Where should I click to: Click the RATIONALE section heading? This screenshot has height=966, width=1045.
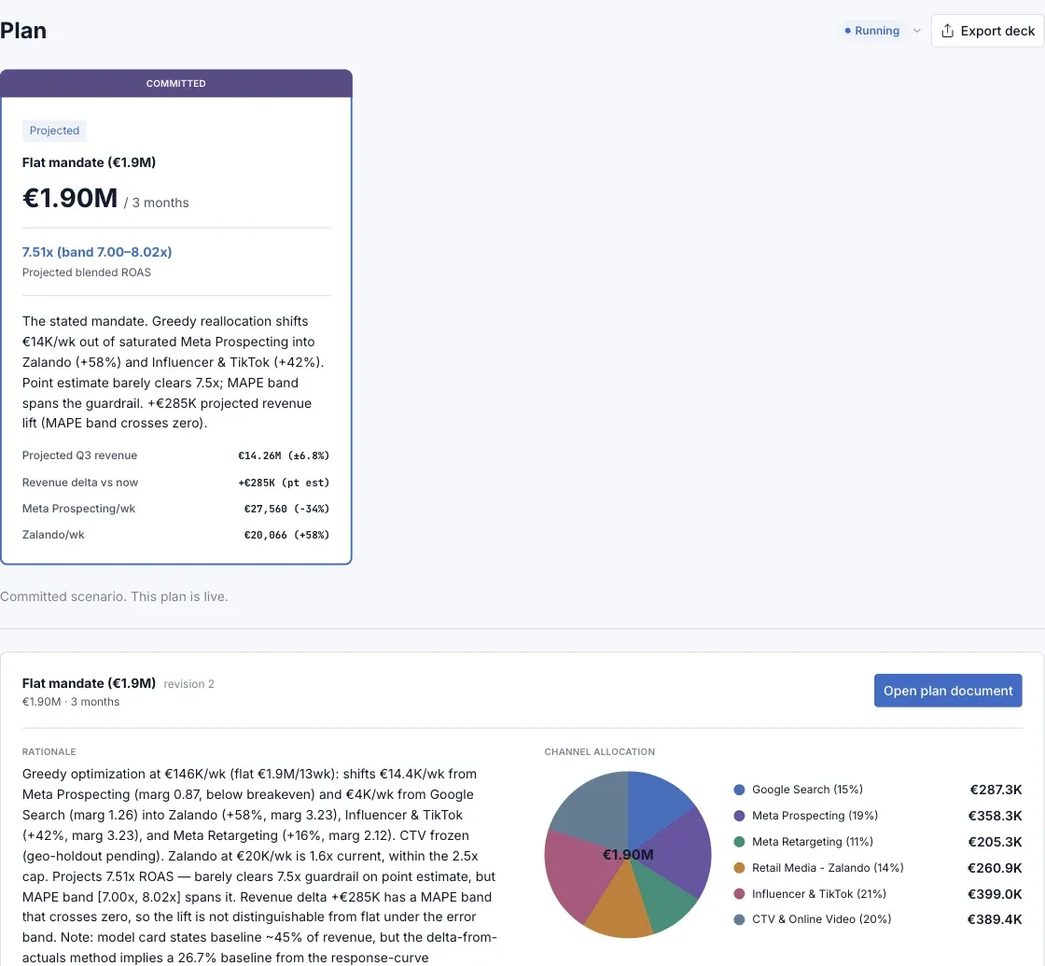[x=49, y=752]
